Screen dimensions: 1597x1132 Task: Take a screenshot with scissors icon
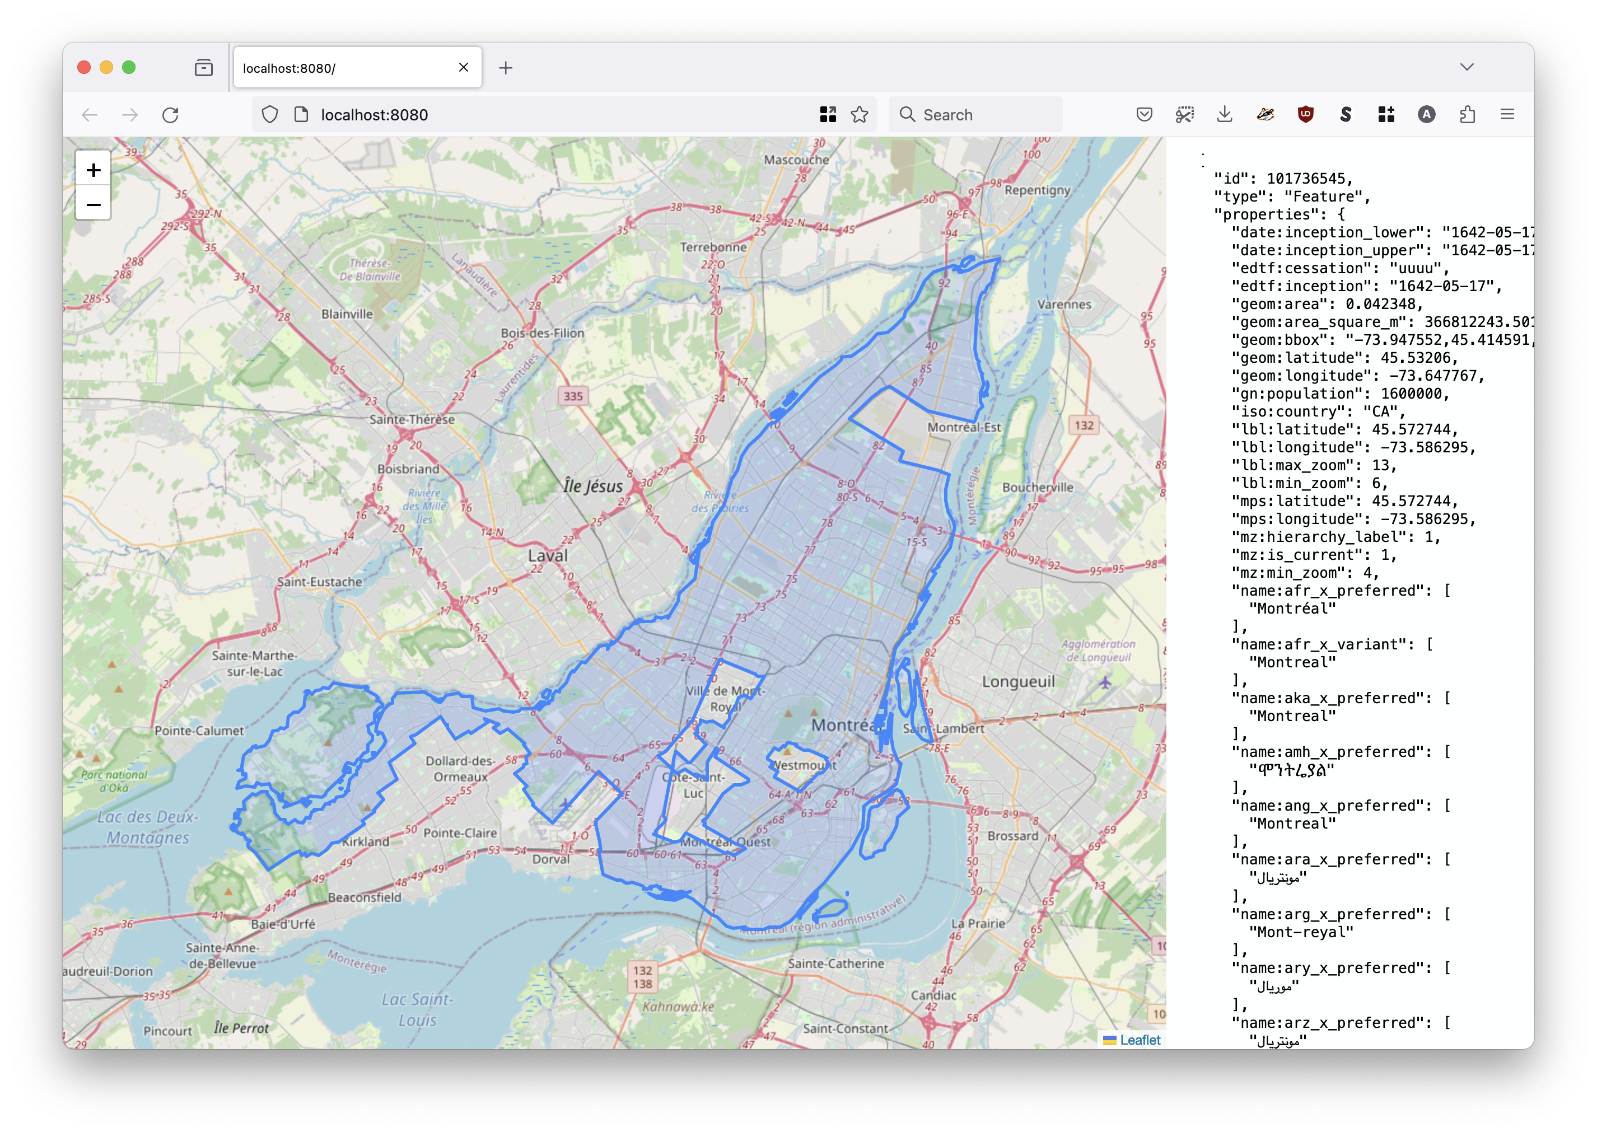pos(1184,115)
